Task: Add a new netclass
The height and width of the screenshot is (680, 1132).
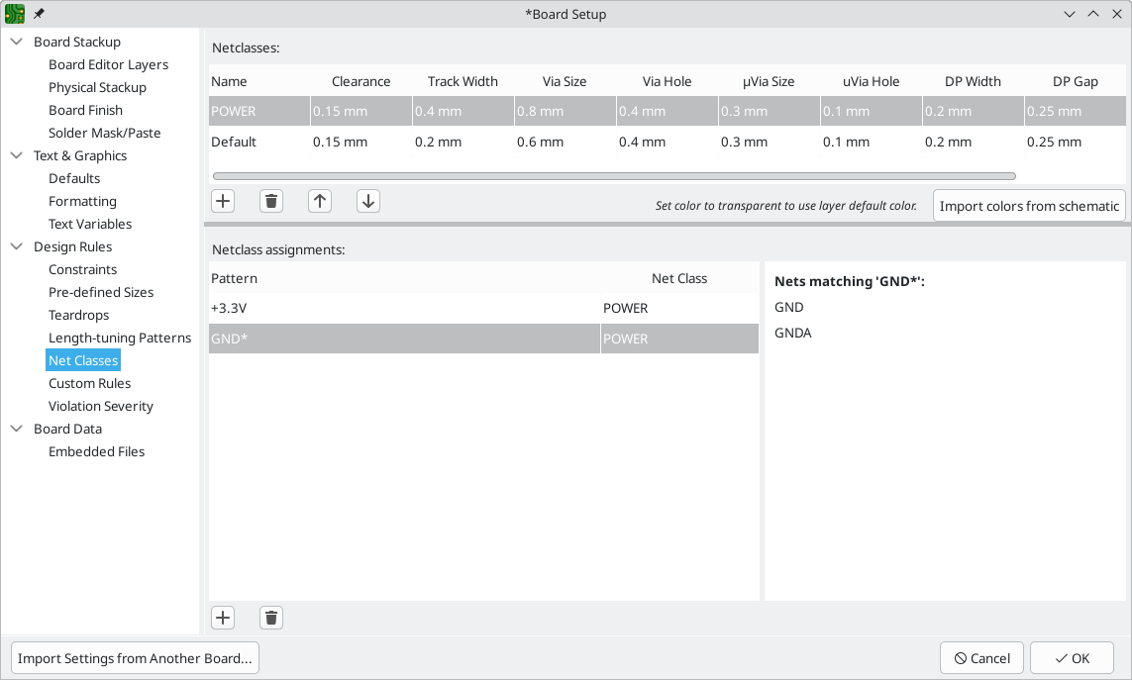Action: [222, 200]
